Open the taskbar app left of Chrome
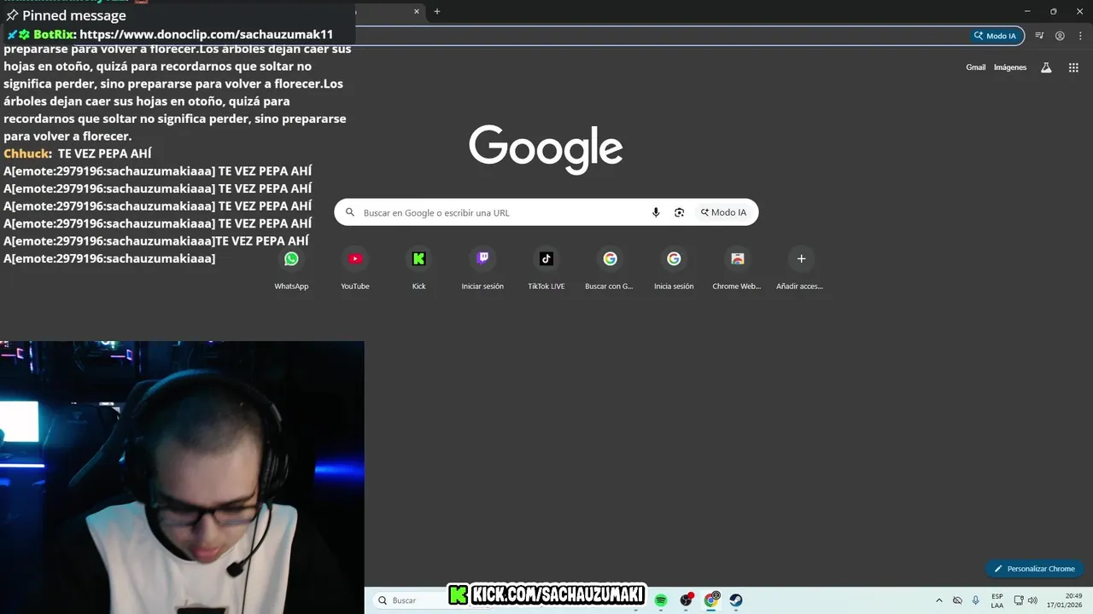This screenshot has height=614, width=1093. pos(686,600)
